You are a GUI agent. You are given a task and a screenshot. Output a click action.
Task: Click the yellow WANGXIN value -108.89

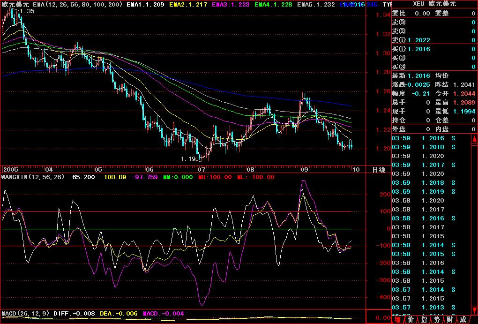113,177
